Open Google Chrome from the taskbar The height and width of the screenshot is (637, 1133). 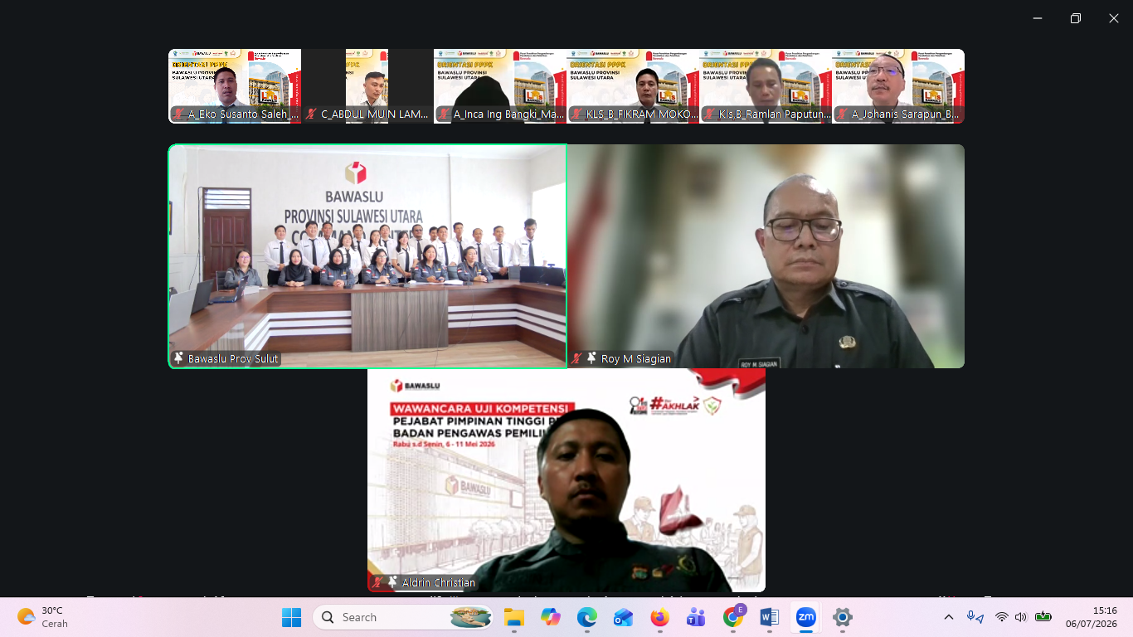coord(732,617)
